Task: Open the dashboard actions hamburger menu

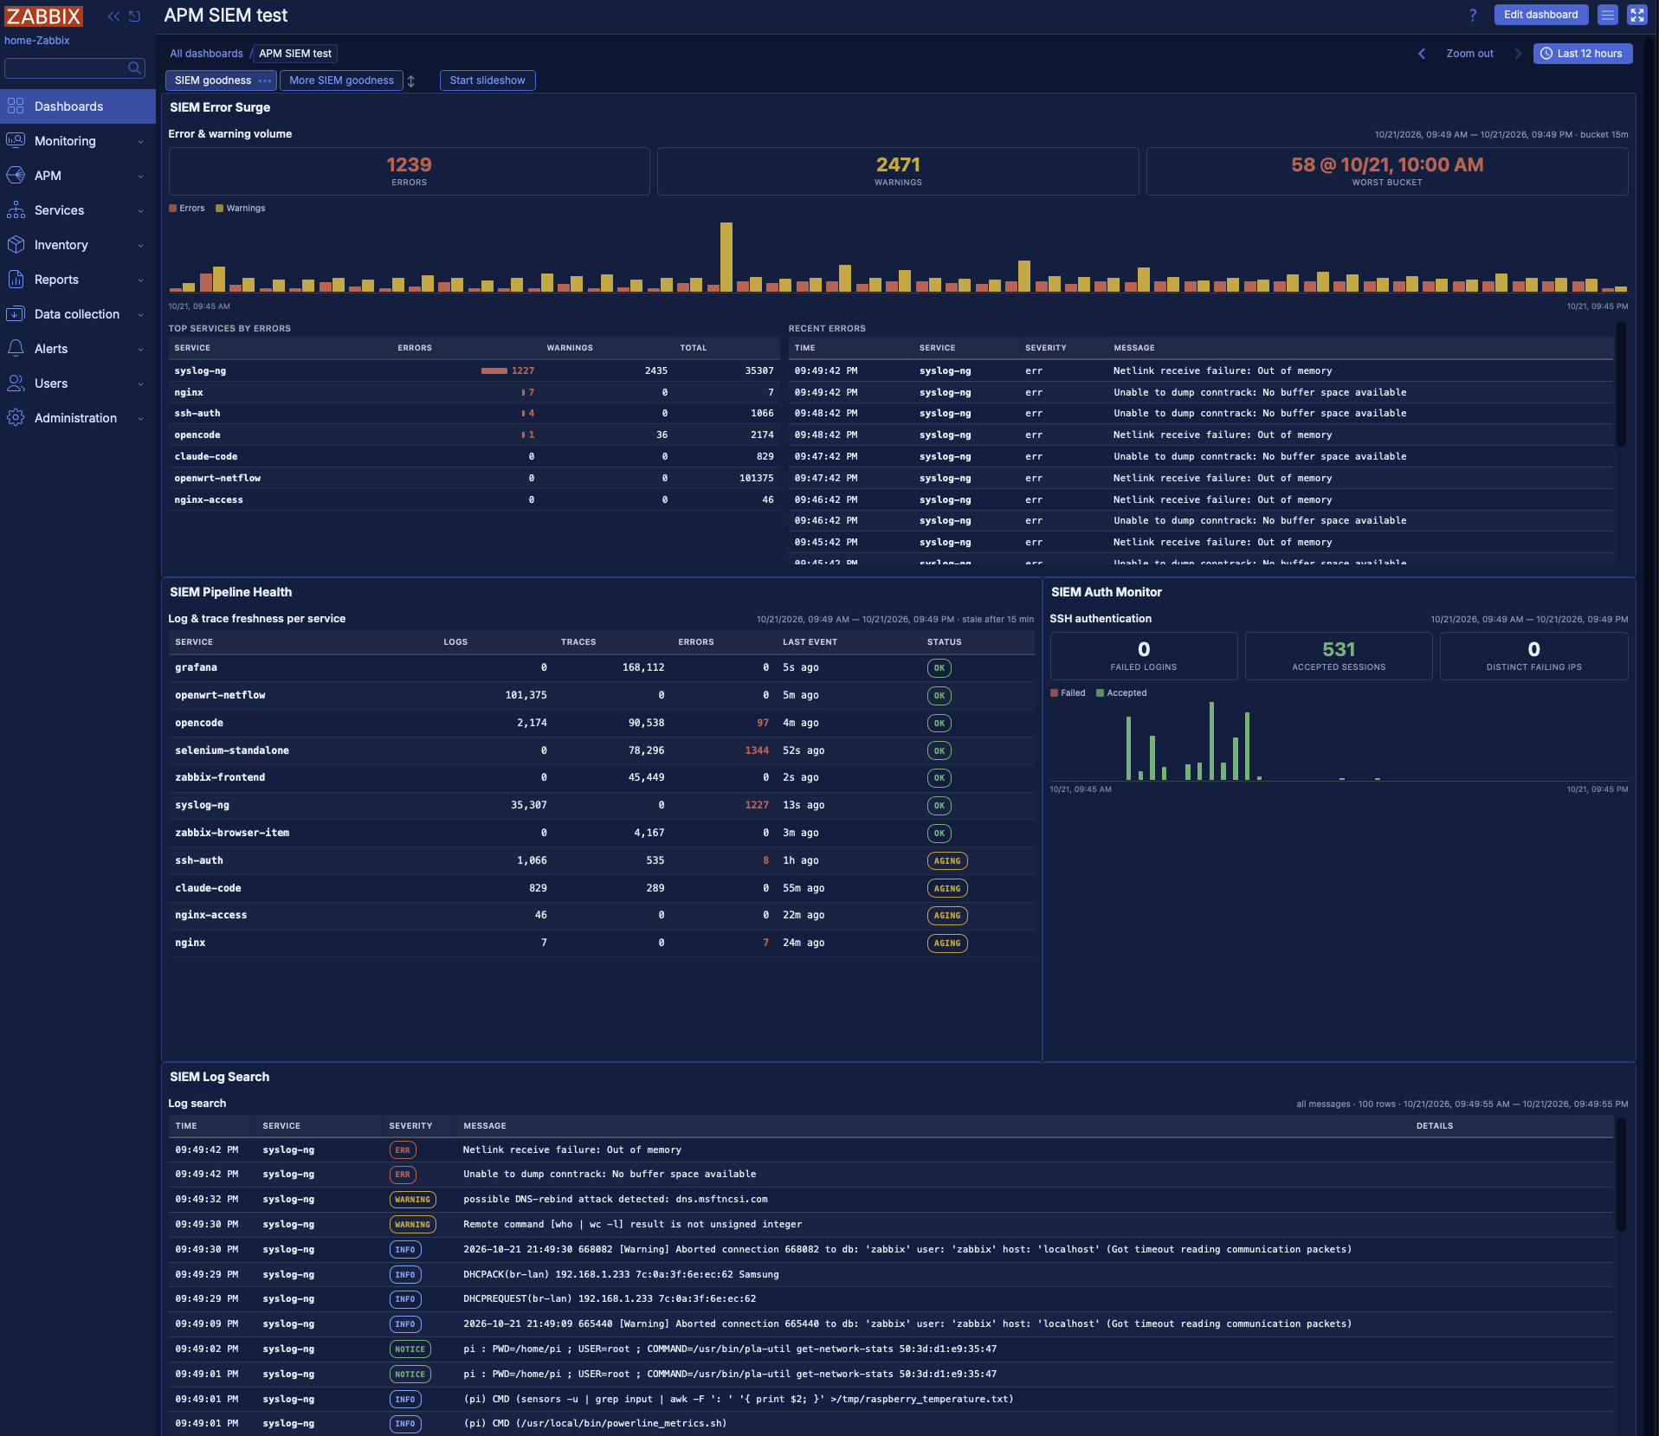Action: [1608, 15]
